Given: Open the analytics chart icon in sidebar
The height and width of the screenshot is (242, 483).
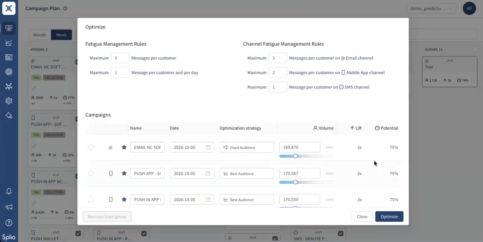Looking at the screenshot, I should pos(9,43).
